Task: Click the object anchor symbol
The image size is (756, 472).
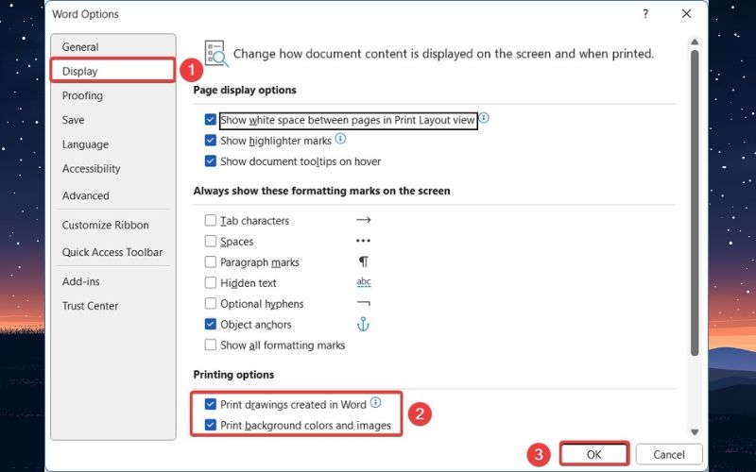Action: (363, 325)
